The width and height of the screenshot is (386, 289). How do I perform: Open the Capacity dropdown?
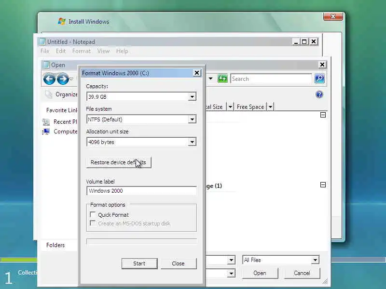point(192,97)
